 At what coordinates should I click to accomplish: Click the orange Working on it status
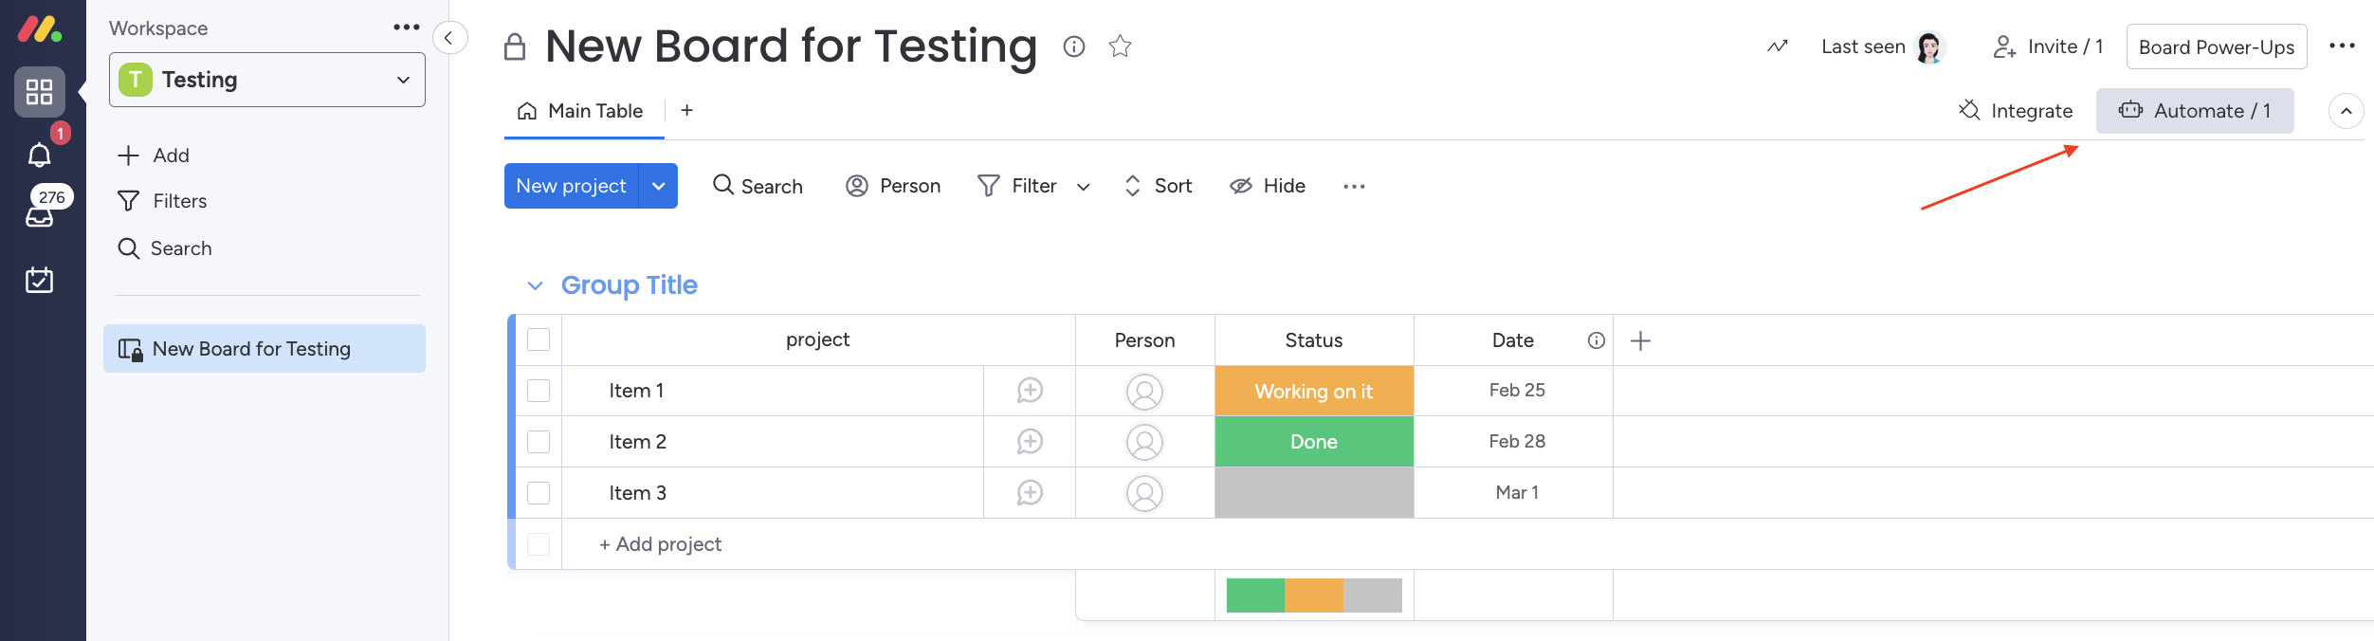[x=1313, y=391]
